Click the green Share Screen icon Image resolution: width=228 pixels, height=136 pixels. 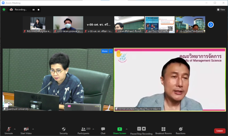120,129
